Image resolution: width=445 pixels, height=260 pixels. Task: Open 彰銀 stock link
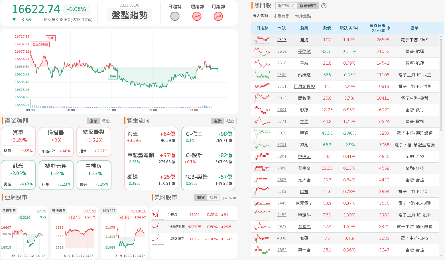pyautogui.click(x=304, y=110)
